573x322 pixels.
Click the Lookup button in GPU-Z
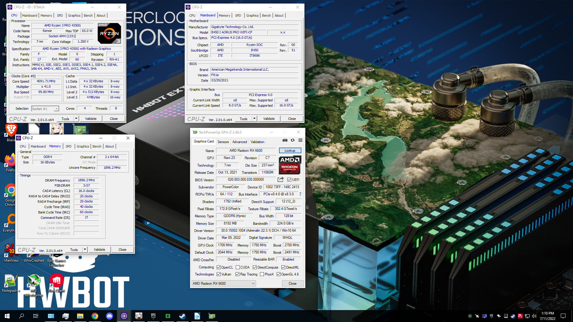[290, 151]
